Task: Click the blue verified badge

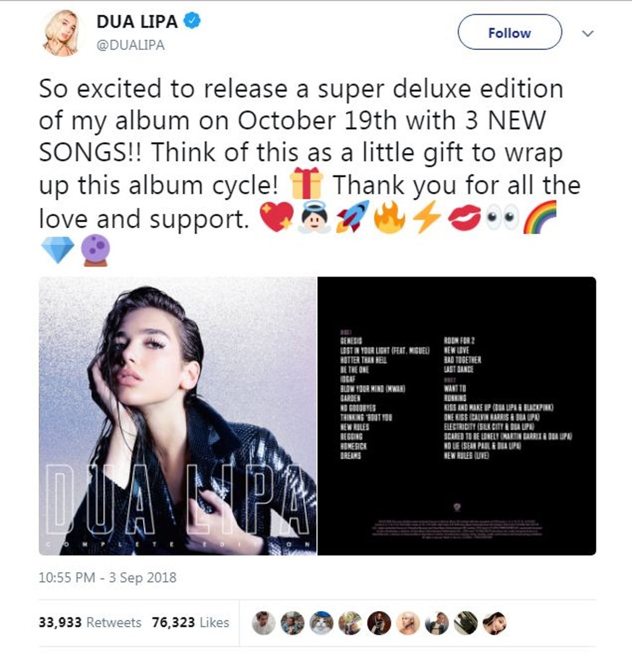Action: coord(192,21)
